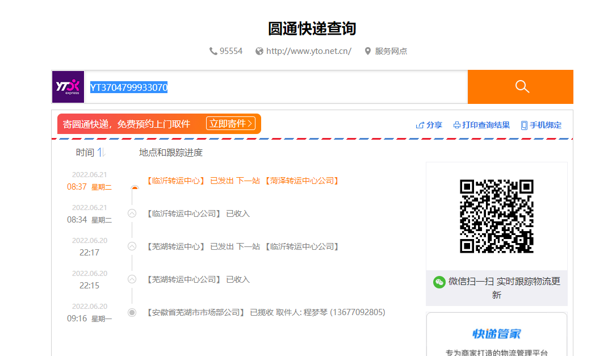Click the location pin icon near 服务网点
591x356 pixels.
(368, 51)
